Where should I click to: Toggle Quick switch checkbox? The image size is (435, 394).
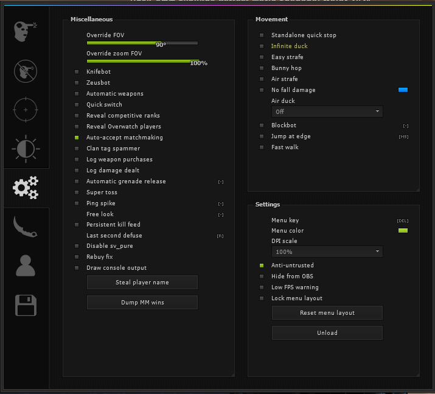click(77, 105)
